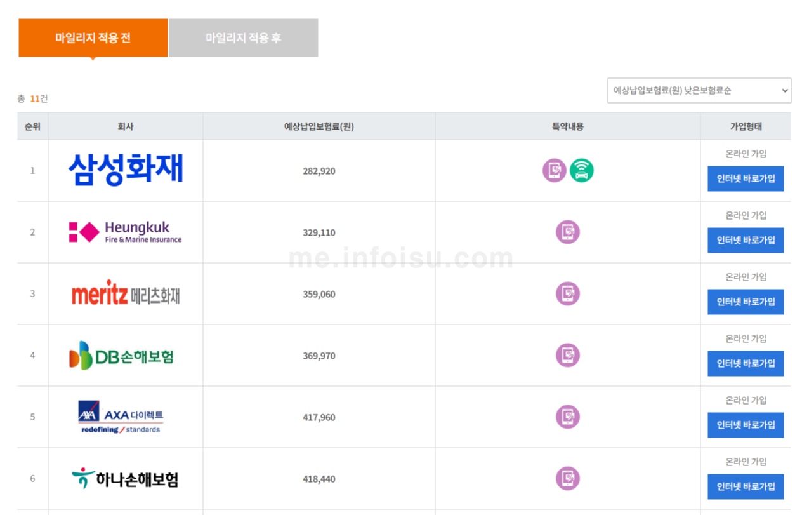Click rank number 3 in the 메리츠화재 row
The image size is (802, 515).
point(32,294)
